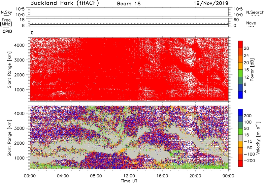
Task: Click the 1000 tick on velocity panel axis
Action: click(x=19, y=158)
